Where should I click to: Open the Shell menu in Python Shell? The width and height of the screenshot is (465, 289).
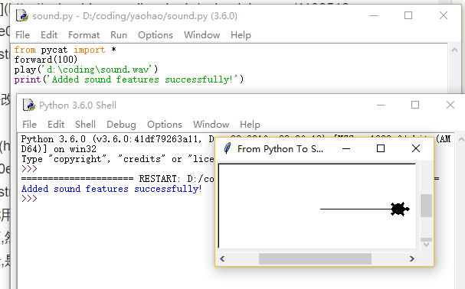(85, 125)
